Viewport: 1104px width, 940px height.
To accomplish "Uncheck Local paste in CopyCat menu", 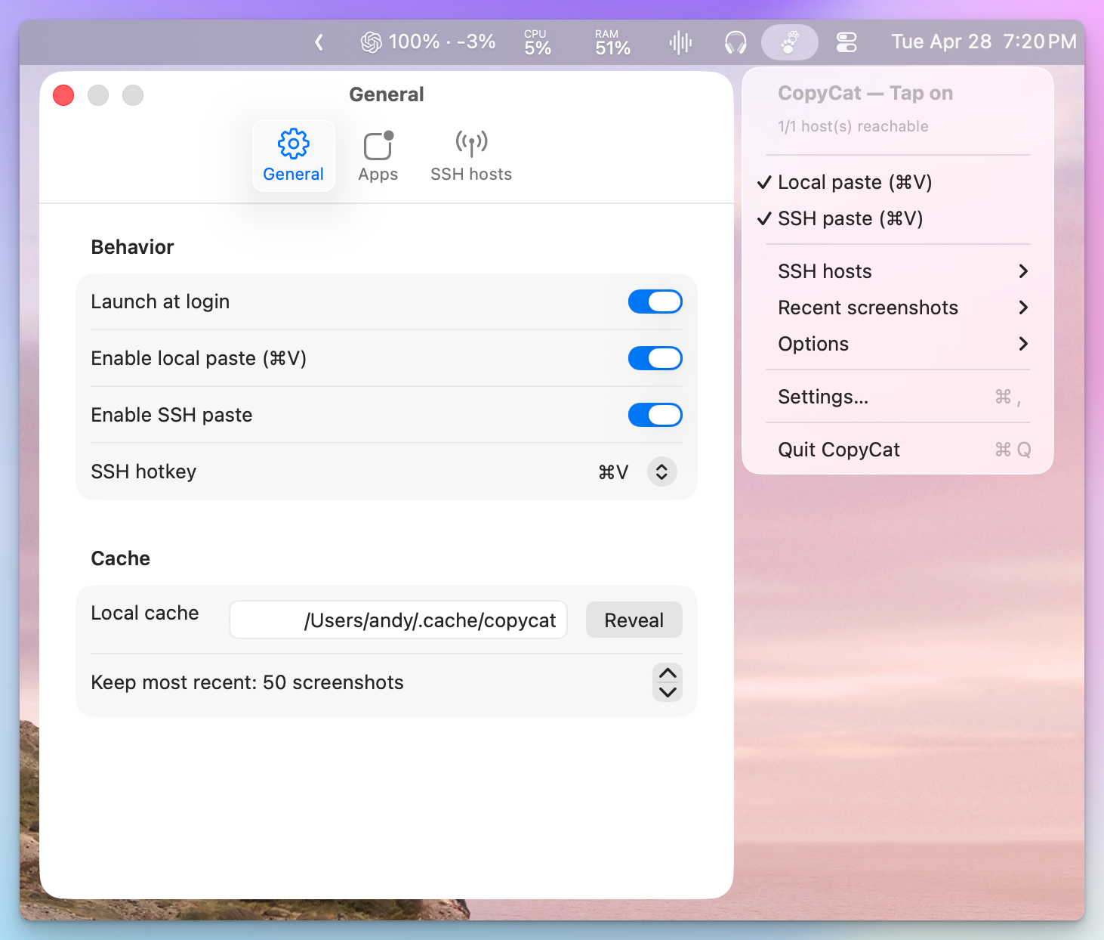I will click(897, 182).
